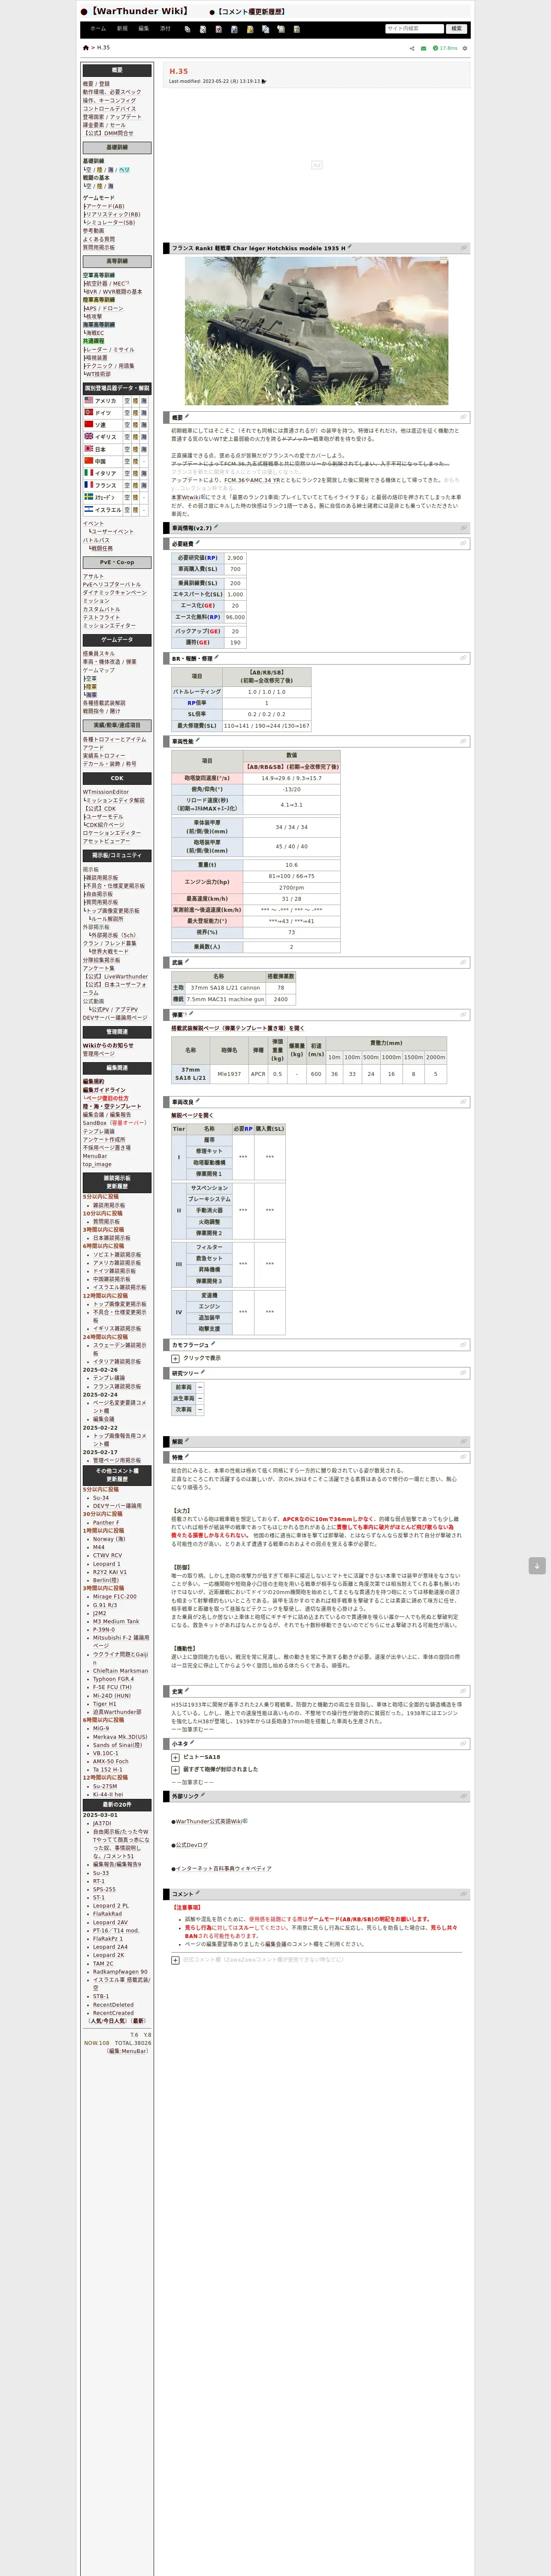Click the site search input field
Screen dimensions: 551x2576
click(414, 29)
